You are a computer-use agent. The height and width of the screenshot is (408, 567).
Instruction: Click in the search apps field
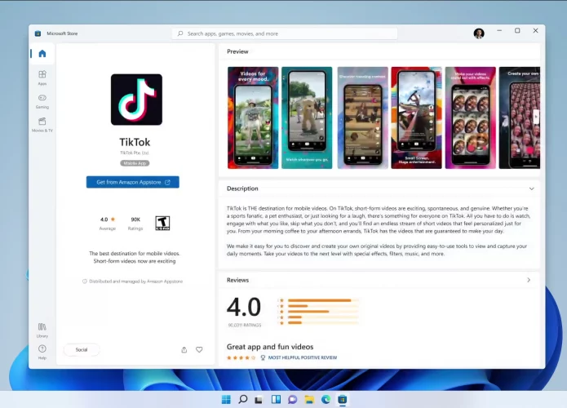285,33
